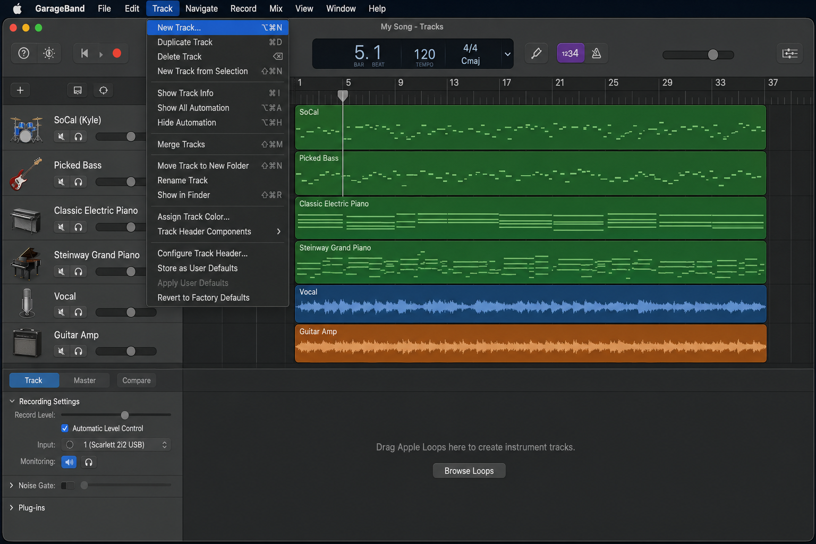Open the Mix menu in menu bar
Screen dimensions: 816x544
(276, 8)
